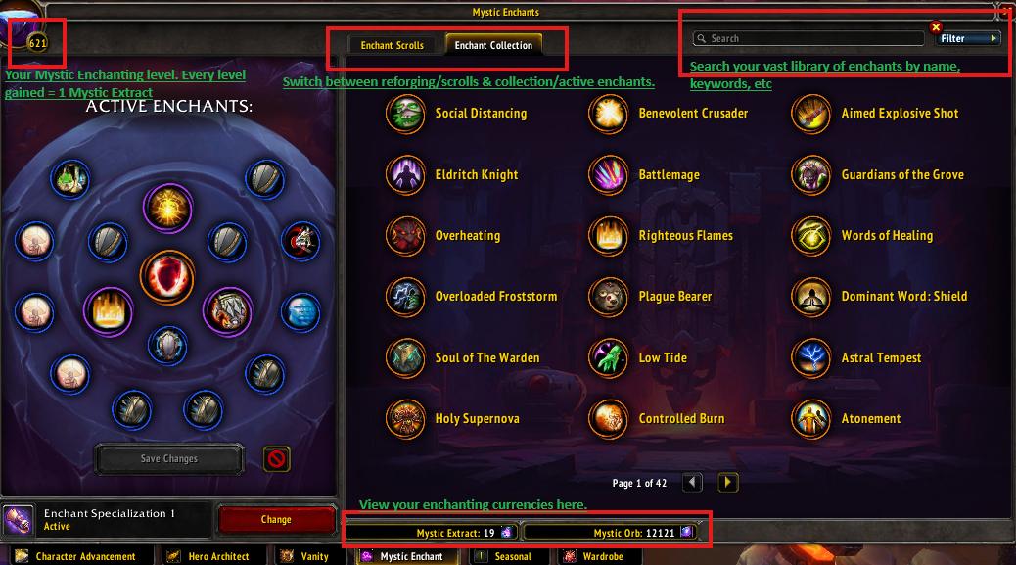Viewport: 1016px width, 565px height.
Task: Go to previous enchant collection page
Action: point(693,482)
